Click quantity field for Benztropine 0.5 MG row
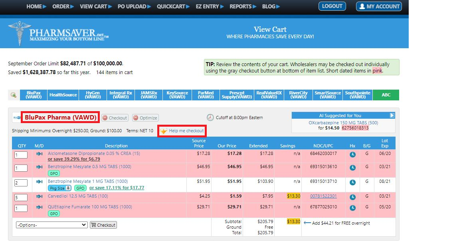Viewport: 463px width, 241px height. click(21, 168)
